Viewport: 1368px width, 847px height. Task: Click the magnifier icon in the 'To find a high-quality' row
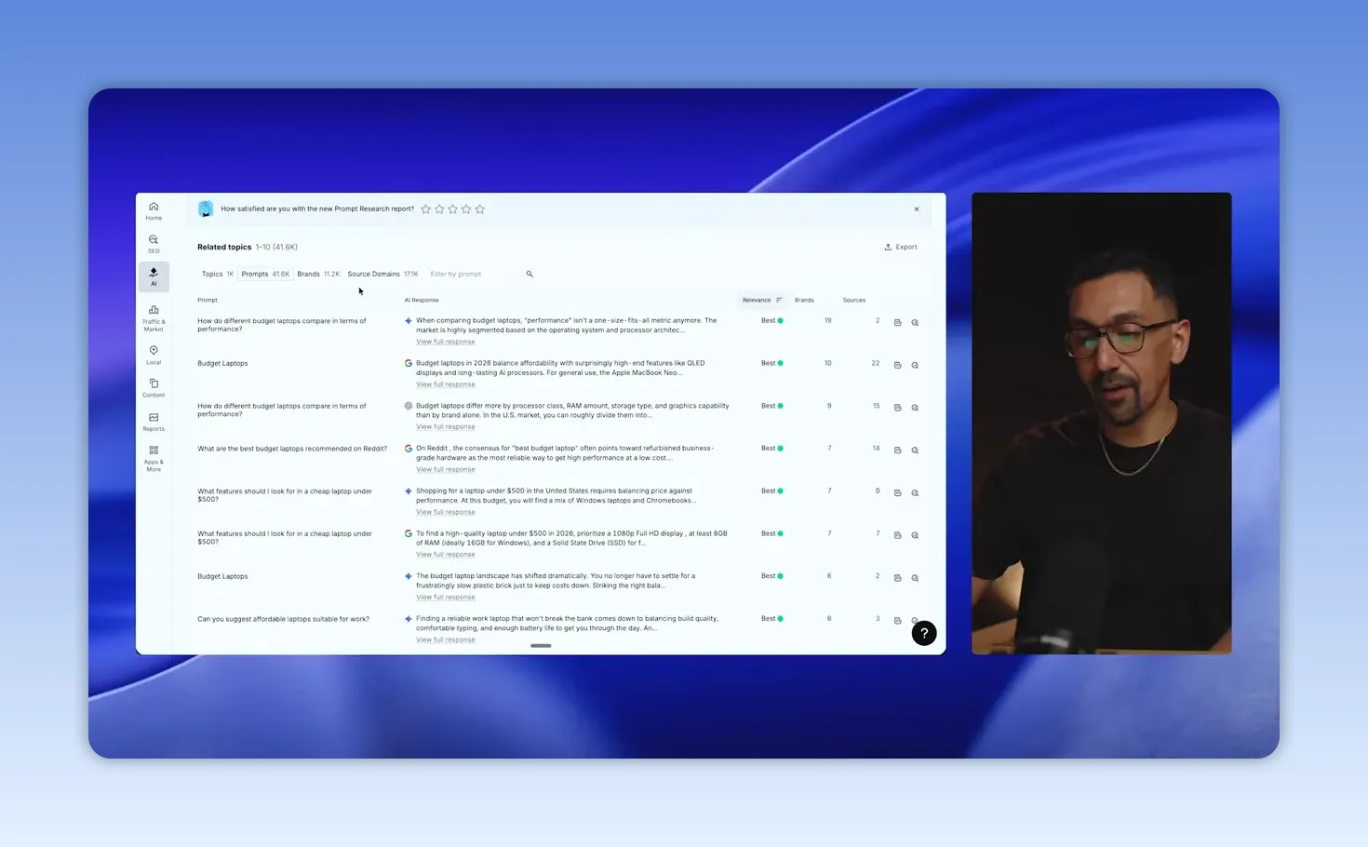pyautogui.click(x=915, y=535)
